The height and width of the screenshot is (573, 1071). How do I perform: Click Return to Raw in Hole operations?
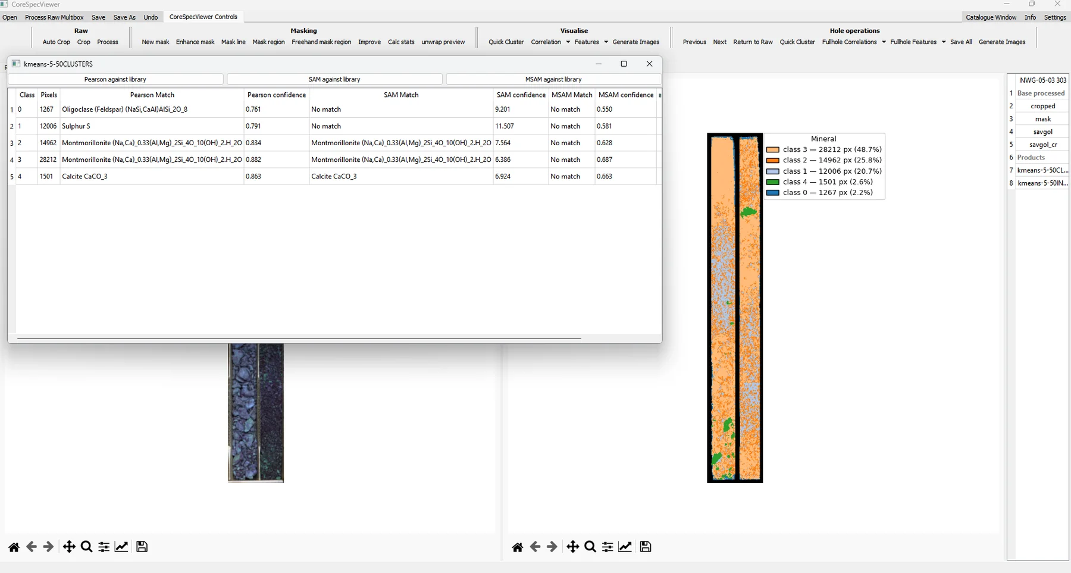click(x=753, y=42)
